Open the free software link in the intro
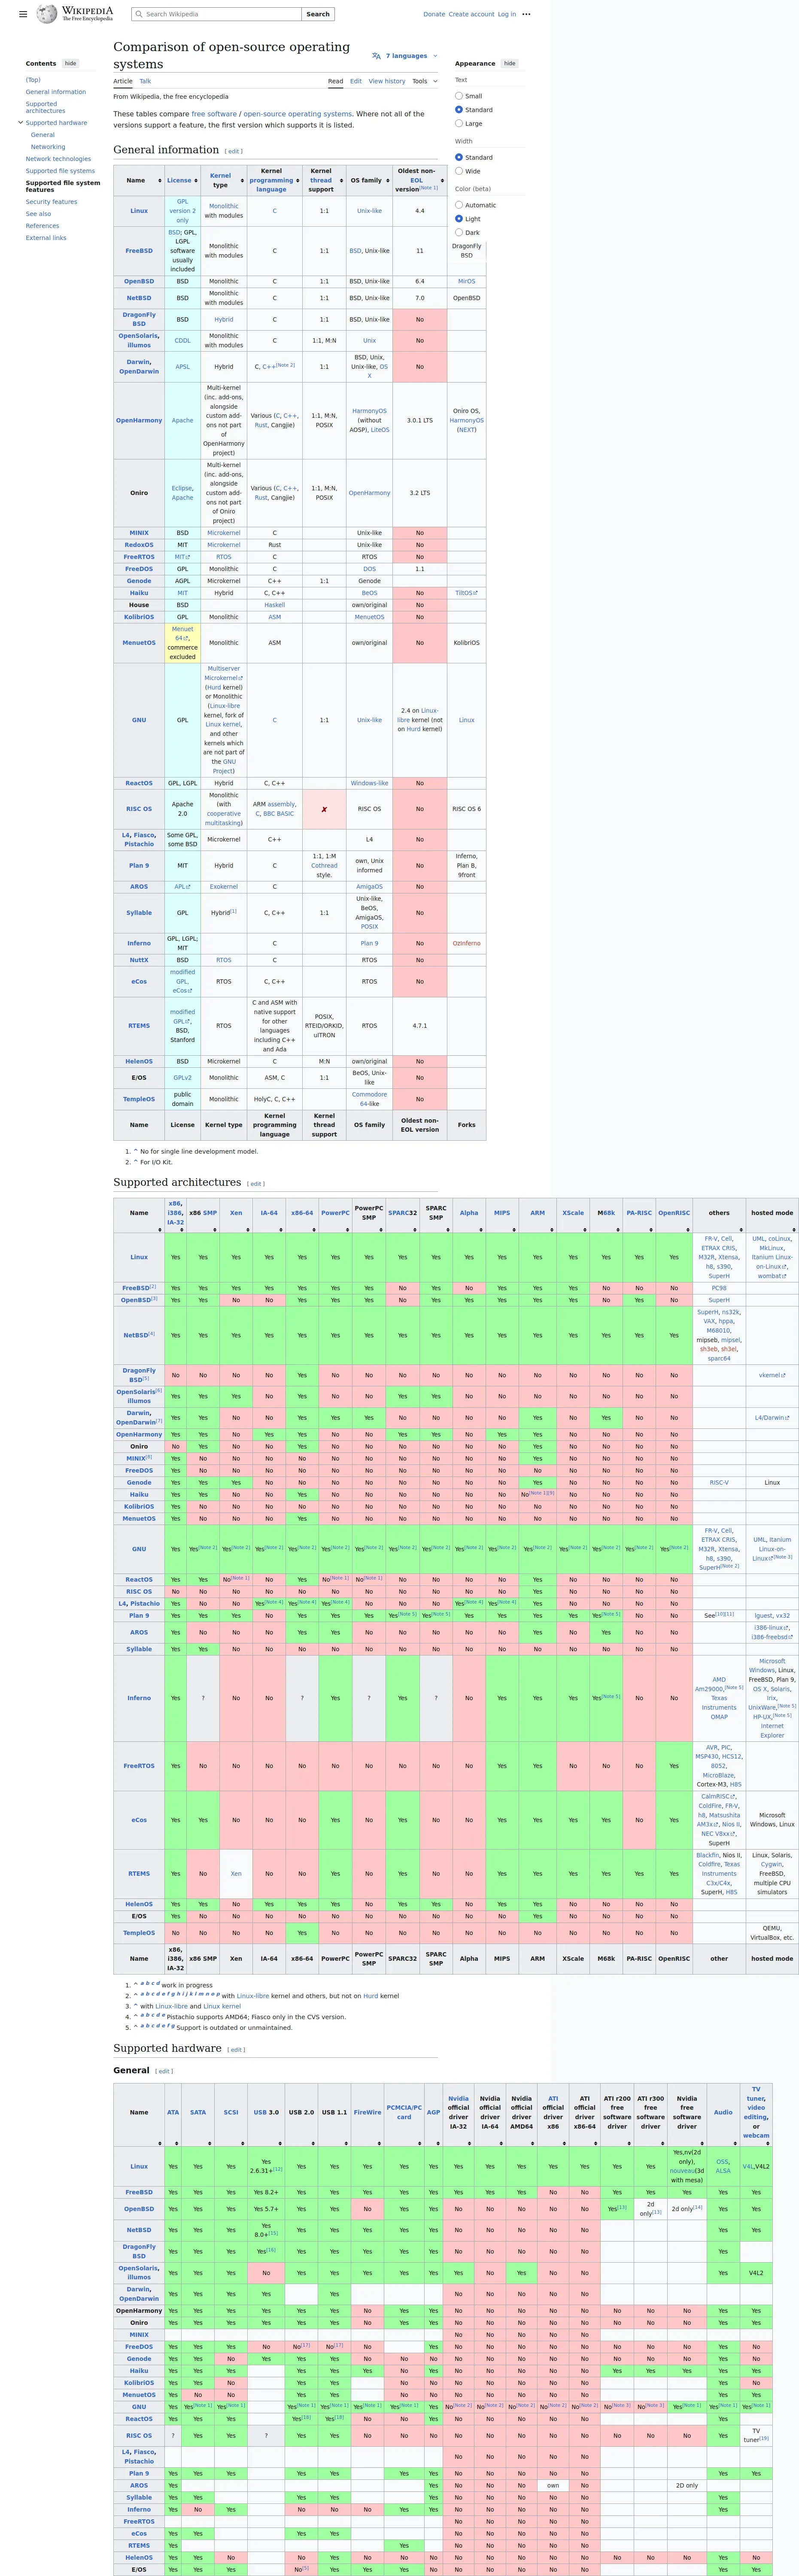 (x=214, y=114)
